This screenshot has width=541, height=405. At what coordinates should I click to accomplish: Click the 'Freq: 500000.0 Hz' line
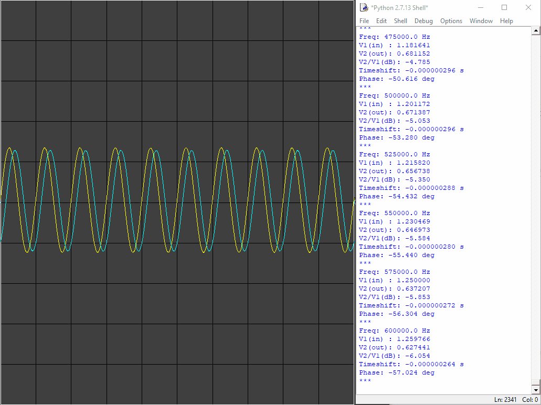[x=395, y=95]
